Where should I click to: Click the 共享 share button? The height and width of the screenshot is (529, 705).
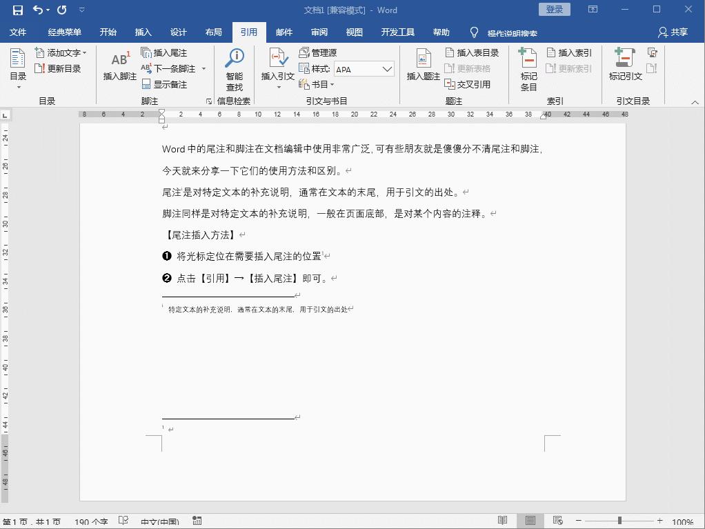pyautogui.click(x=673, y=32)
